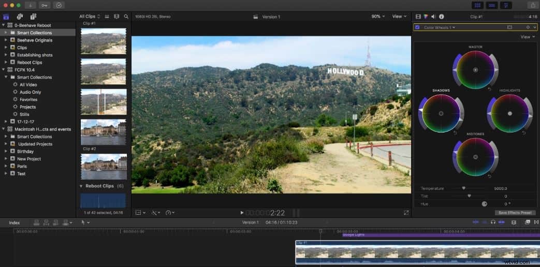Screen dimensions: 540x267
Task: Collapse the Reboot Clips browser group
Action: coord(81,186)
